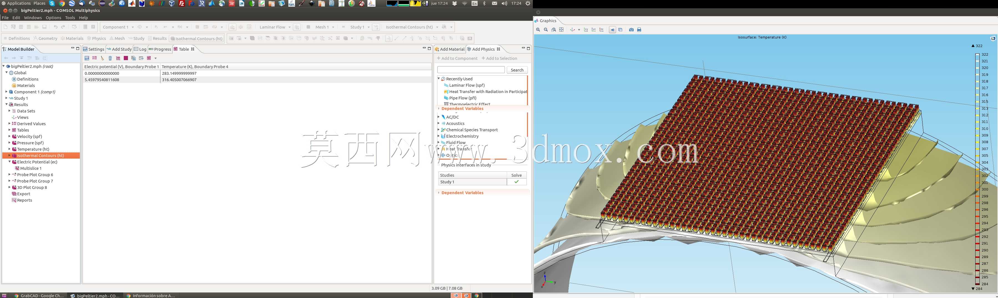Switch to the Log tab
The height and width of the screenshot is (298, 998).
click(140, 49)
